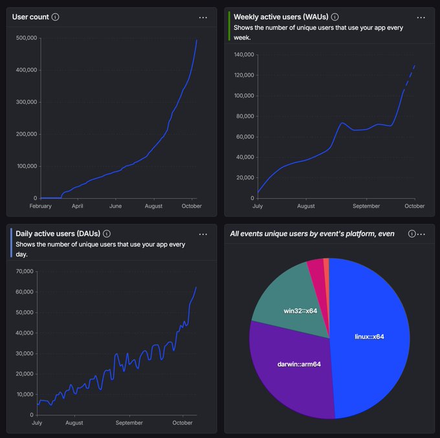Click the June label on User count chart

click(x=115, y=206)
